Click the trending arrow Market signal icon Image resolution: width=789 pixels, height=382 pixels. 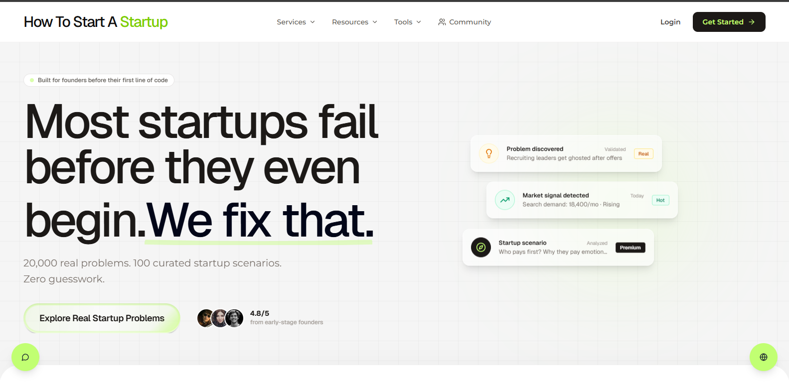coord(504,200)
